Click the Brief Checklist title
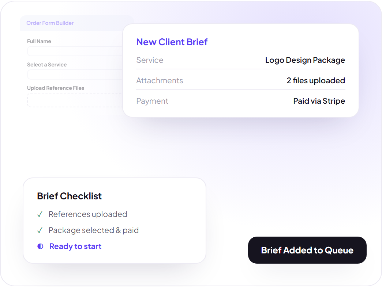This screenshot has width=382, height=287. pyautogui.click(x=69, y=196)
